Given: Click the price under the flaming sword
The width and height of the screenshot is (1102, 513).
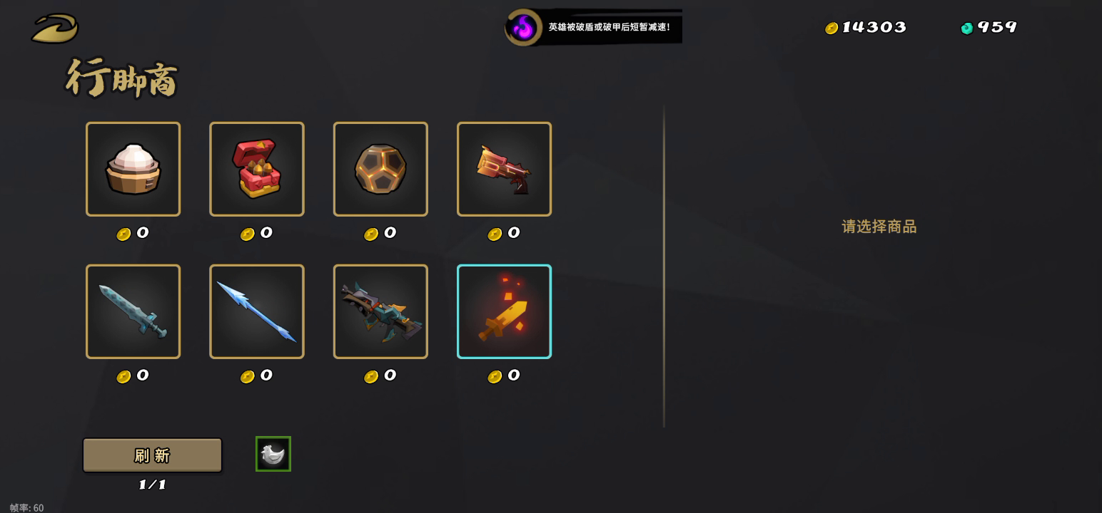Looking at the screenshot, I should point(504,376).
